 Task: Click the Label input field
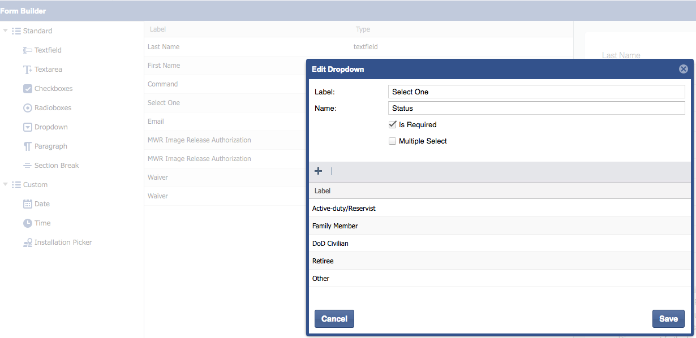[x=536, y=92]
